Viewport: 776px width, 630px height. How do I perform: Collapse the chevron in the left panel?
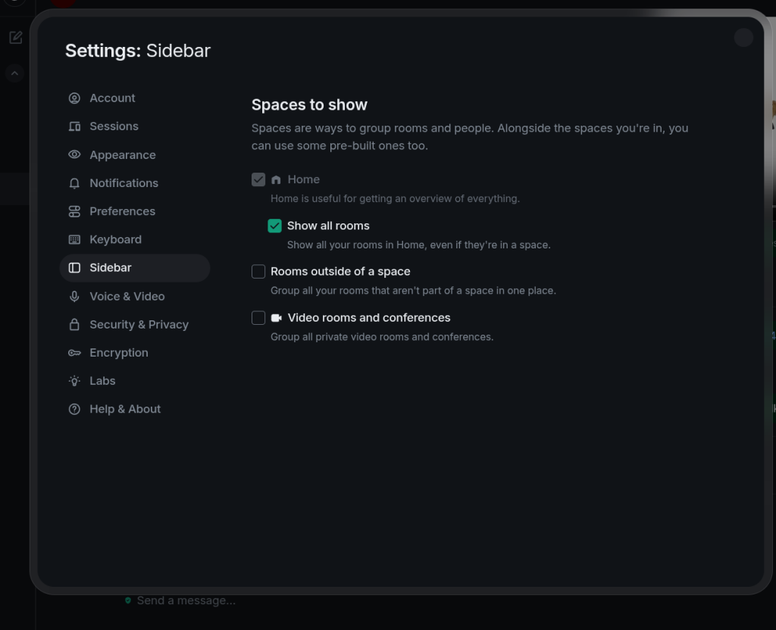(15, 73)
